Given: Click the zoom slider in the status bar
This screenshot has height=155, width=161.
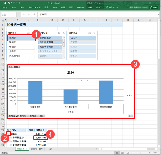Looking at the screenshot, I should tap(141, 153).
